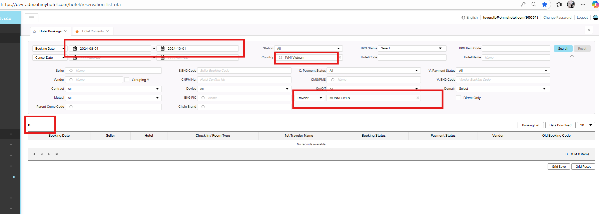
Task: Open the Cancel Date type dropdown
Action: click(x=49, y=58)
